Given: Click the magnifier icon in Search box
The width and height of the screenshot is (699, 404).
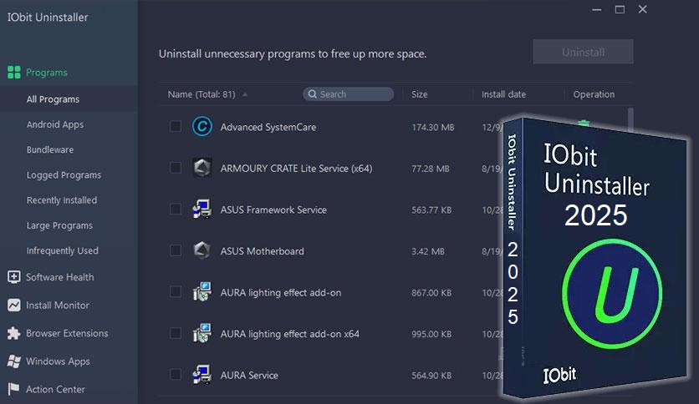Looking at the screenshot, I should 313,93.
